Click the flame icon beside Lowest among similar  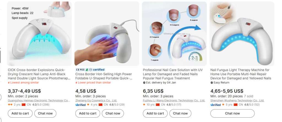[9, 83]
